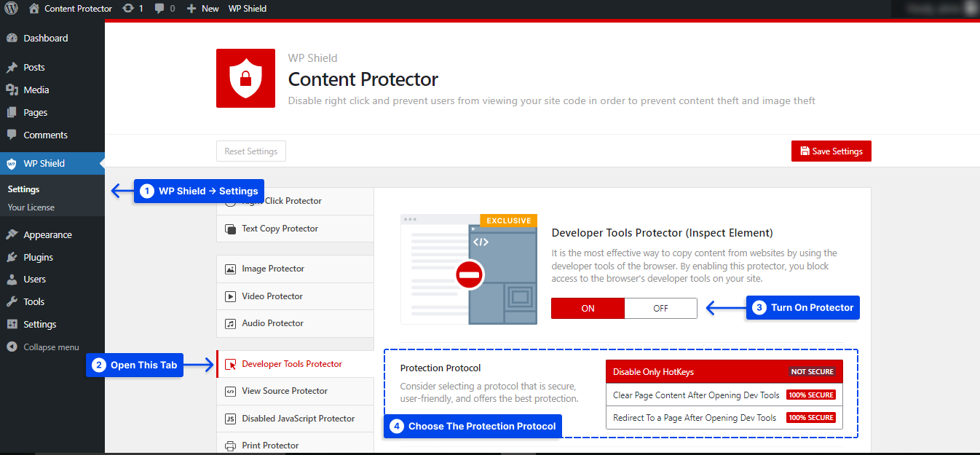Click the Image Protector camera icon
Image resolution: width=980 pixels, height=455 pixels.
[x=229, y=269]
